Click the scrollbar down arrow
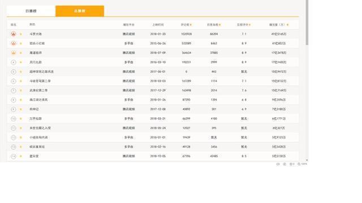The width and height of the screenshot is (362, 203). point(307,160)
